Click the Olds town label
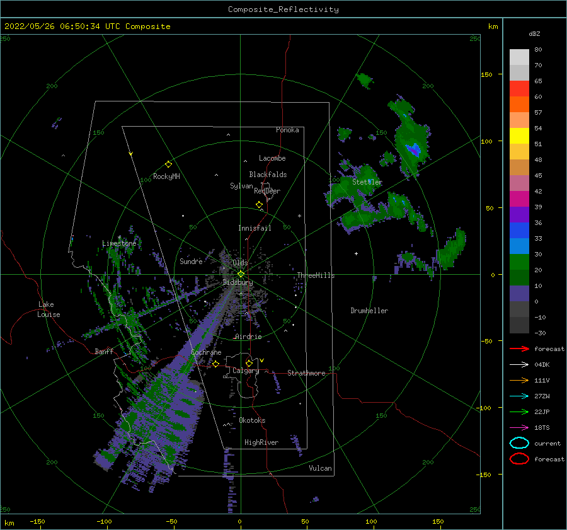This screenshot has width=567, height=530. [240, 263]
